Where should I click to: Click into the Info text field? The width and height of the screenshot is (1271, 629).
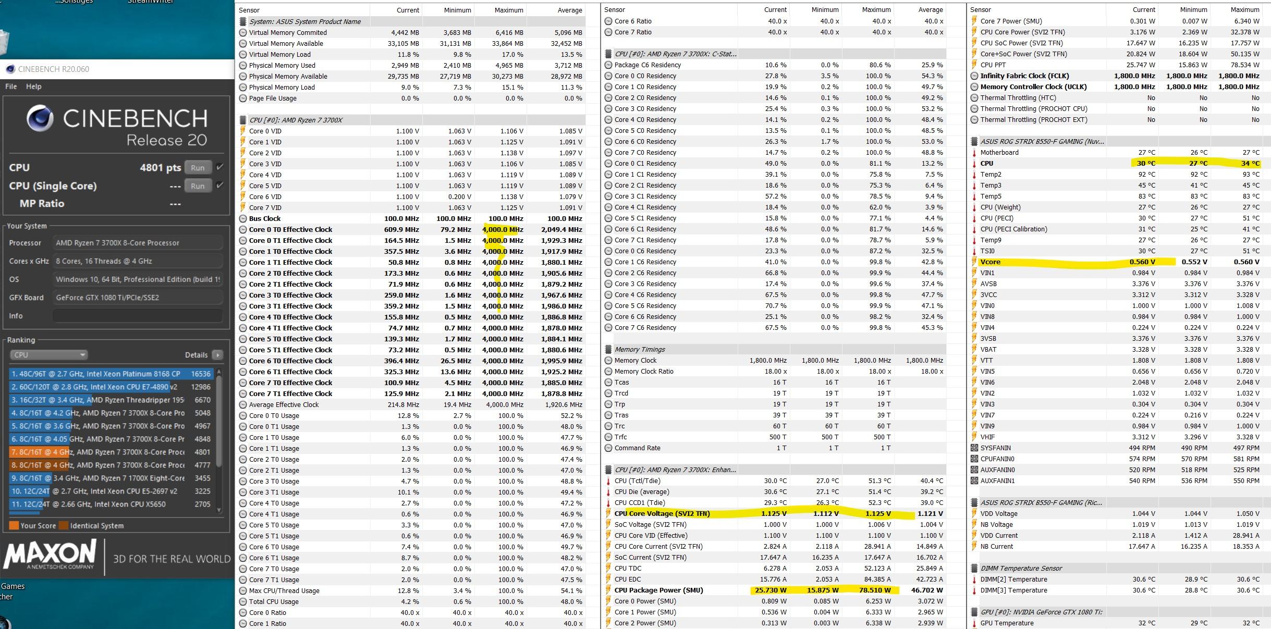tap(138, 316)
